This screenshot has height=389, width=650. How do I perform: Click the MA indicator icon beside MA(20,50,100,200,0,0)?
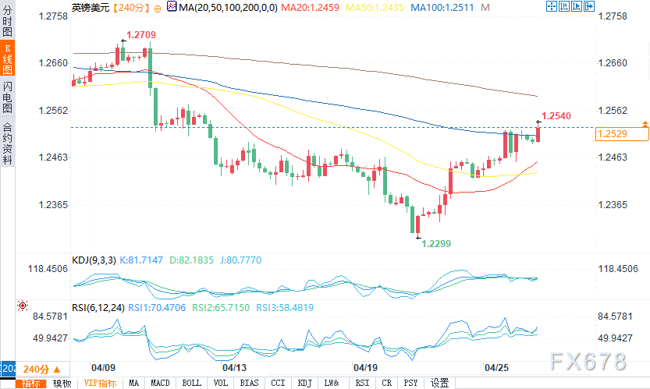click(x=172, y=6)
